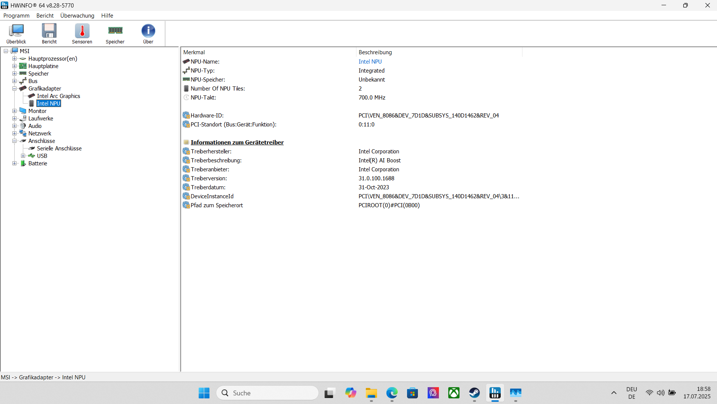
Task: Select the Treiberversion value 31.0.100.1688
Action: pos(376,178)
